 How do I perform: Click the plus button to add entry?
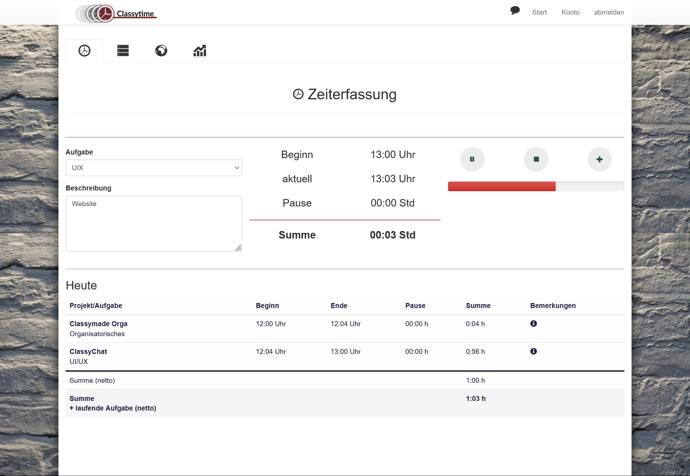coord(599,159)
